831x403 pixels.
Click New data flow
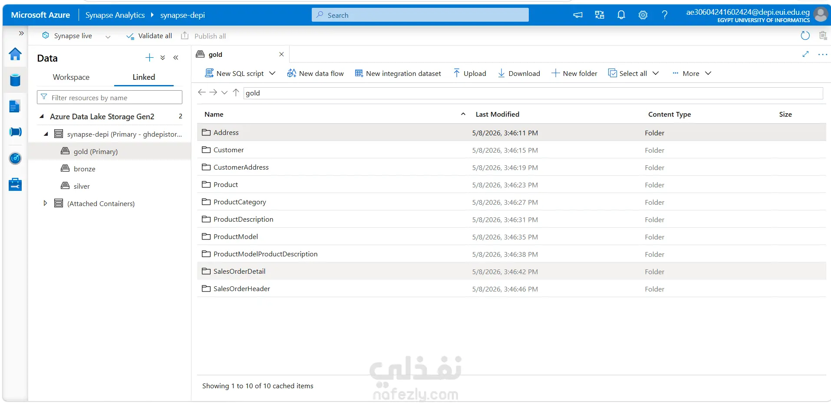316,73
